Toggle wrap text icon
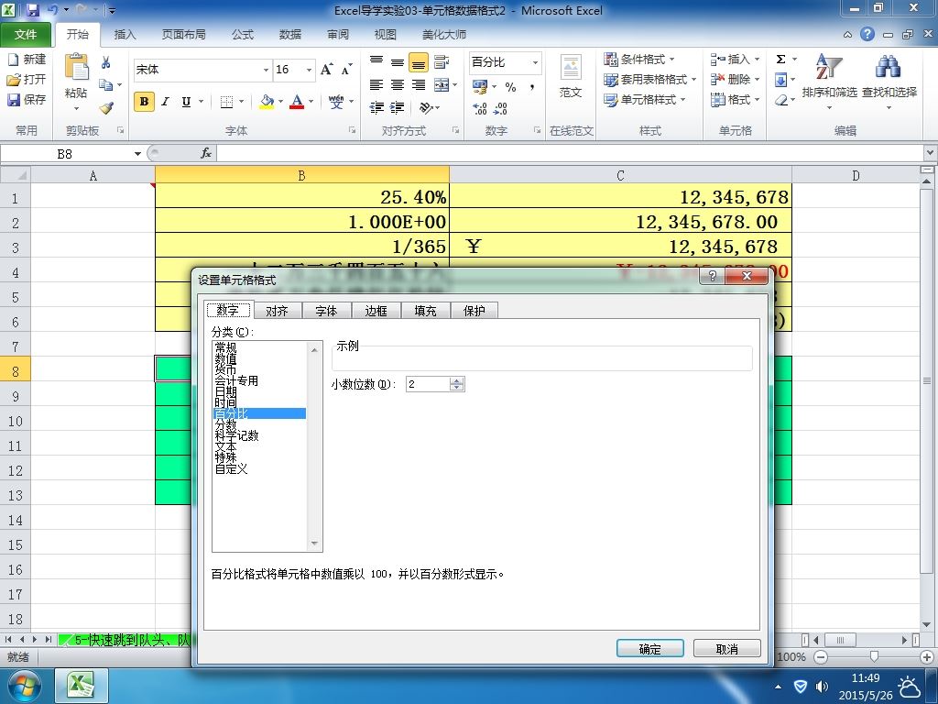Image resolution: width=938 pixels, height=704 pixels. (442, 61)
